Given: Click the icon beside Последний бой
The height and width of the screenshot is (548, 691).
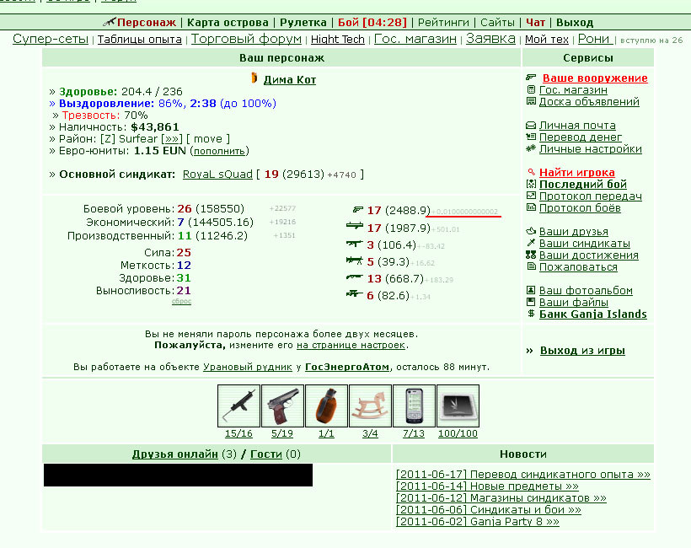Looking at the screenshot, I should (x=531, y=184).
